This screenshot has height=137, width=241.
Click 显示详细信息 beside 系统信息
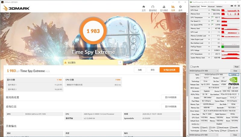(171, 106)
